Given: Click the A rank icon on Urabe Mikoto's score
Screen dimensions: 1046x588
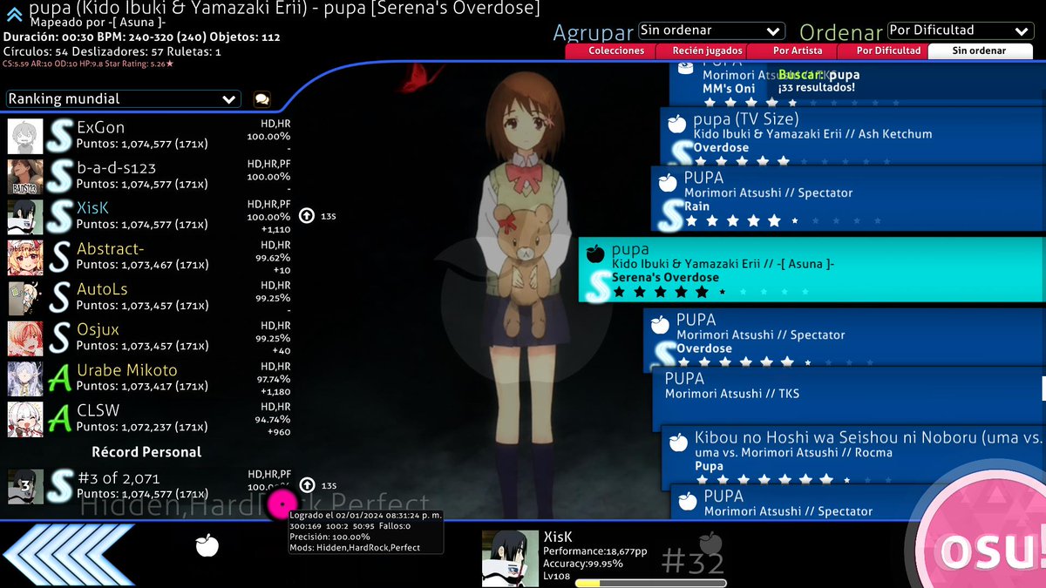Looking at the screenshot, I should [x=59, y=379].
